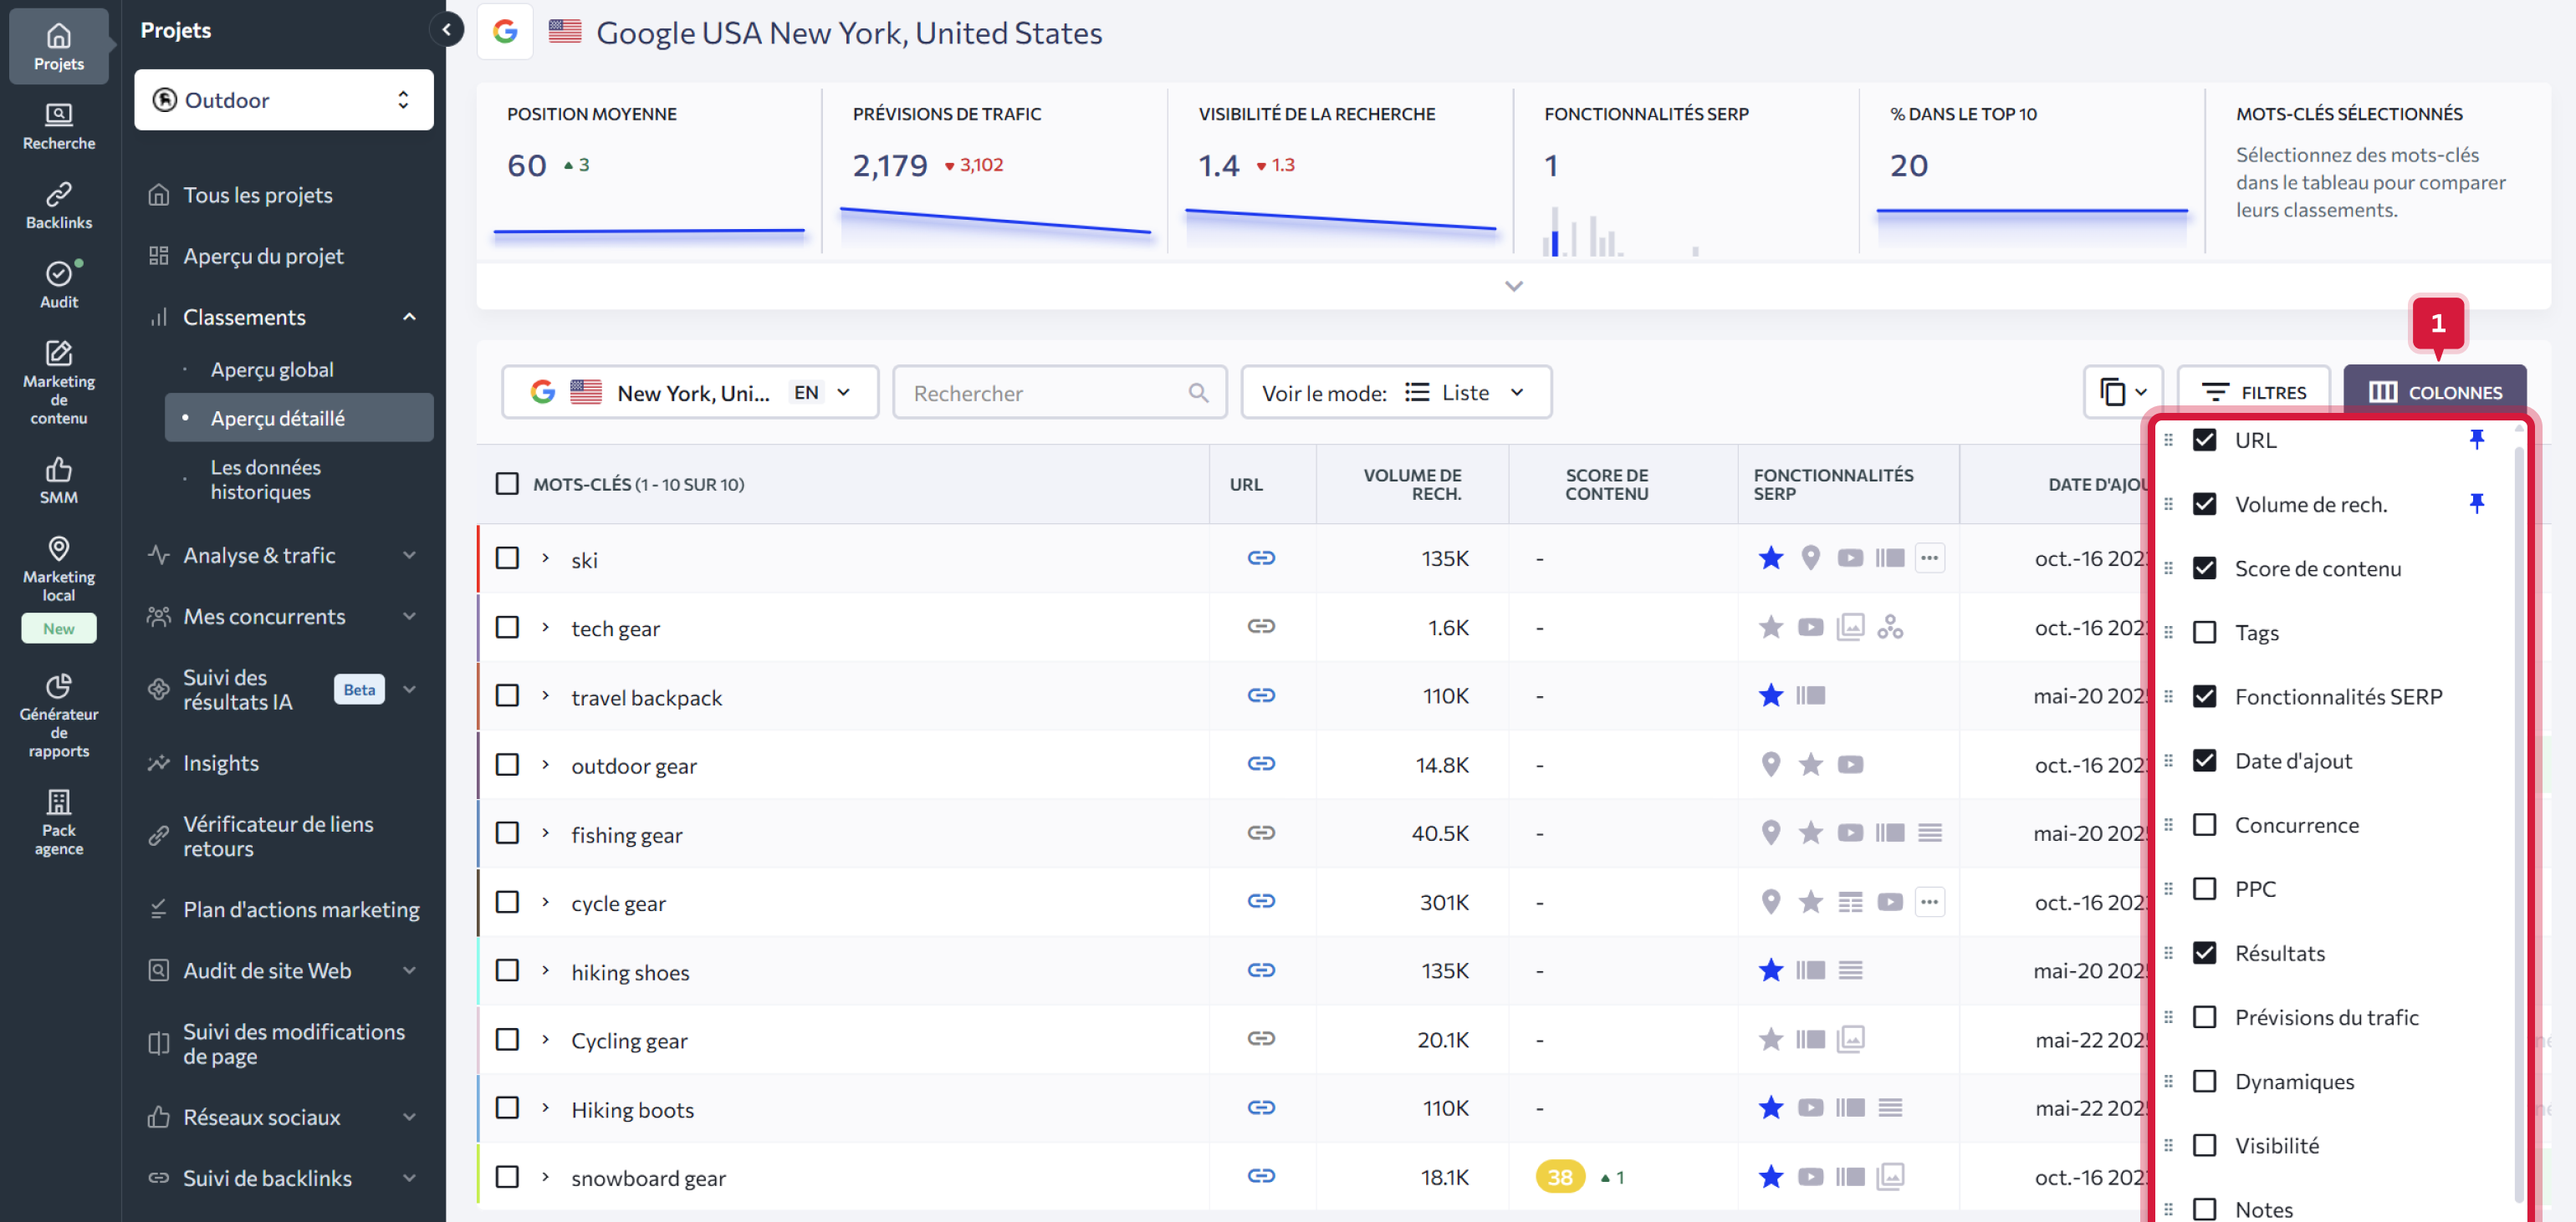Uncheck Fonctionnalités SERP column

2204,696
